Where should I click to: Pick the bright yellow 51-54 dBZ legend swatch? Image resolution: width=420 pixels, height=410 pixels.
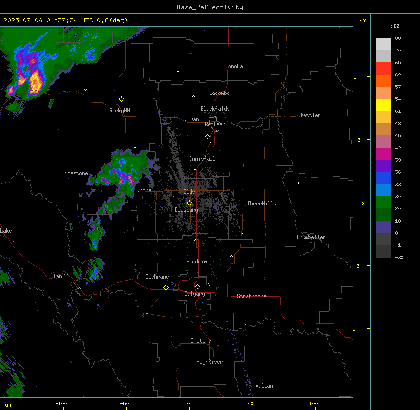383,105
